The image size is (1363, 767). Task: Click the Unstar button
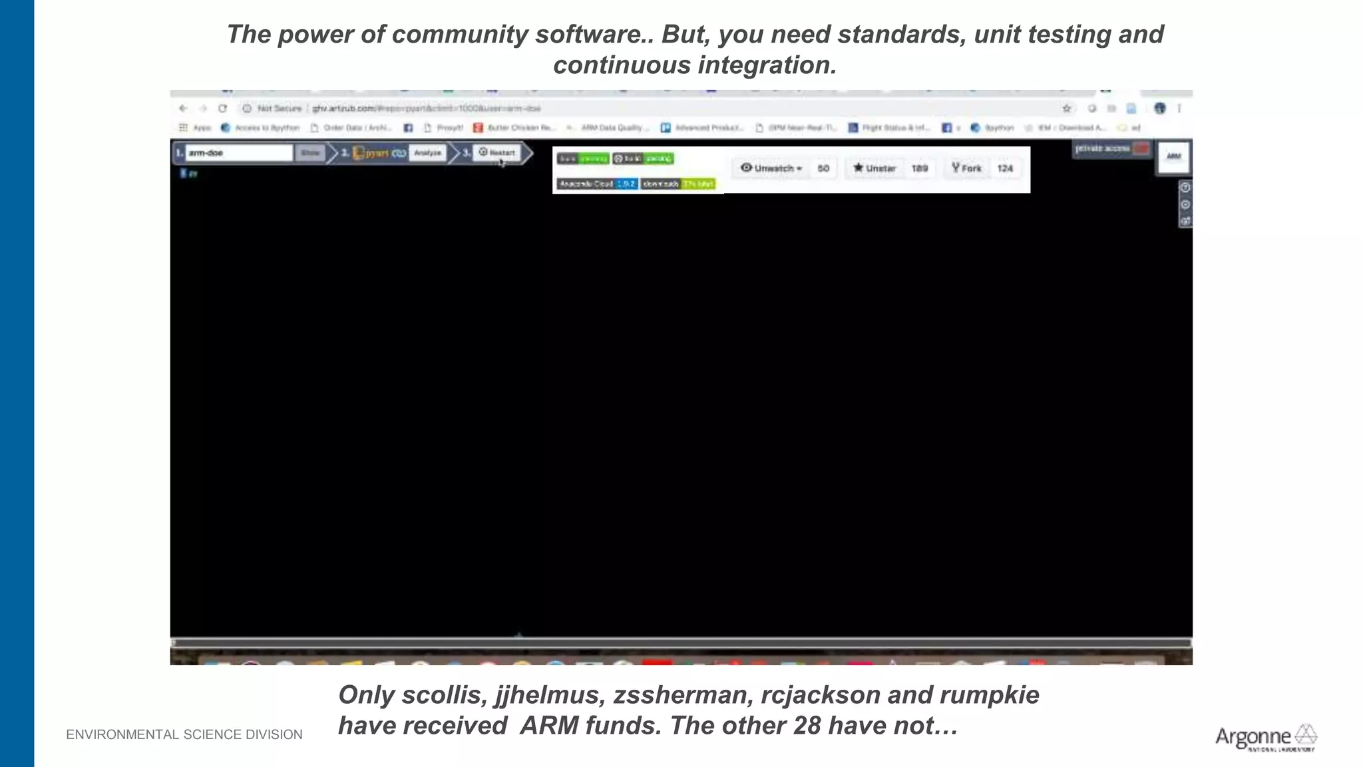[875, 168]
